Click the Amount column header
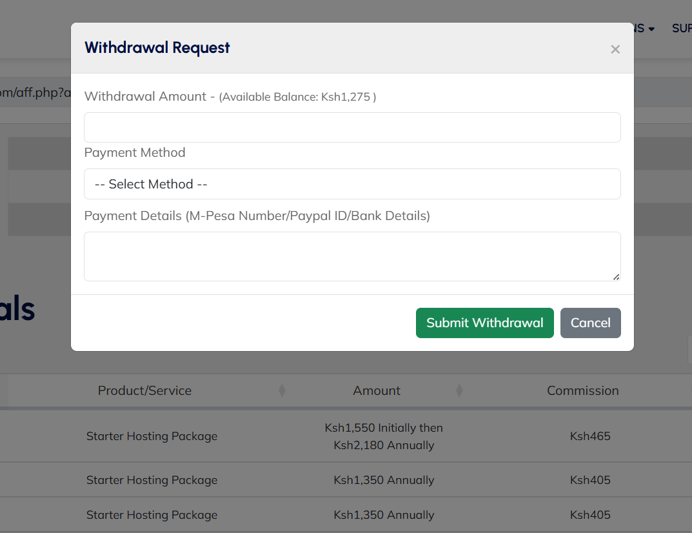Screen dimensions: 692x533 click(x=377, y=390)
